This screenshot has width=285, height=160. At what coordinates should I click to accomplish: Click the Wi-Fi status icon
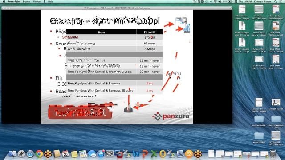click(216, 1)
